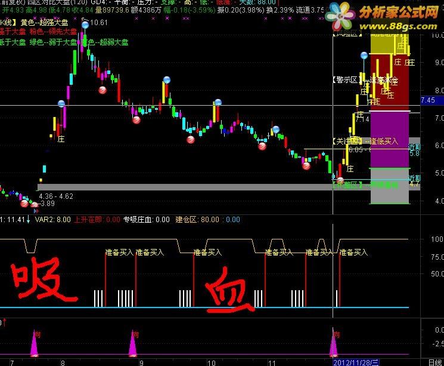Viewport: 444px width, 366px height.
Task: Click the magenta signal triangle near month 7
Action: pyautogui.click(x=34, y=343)
